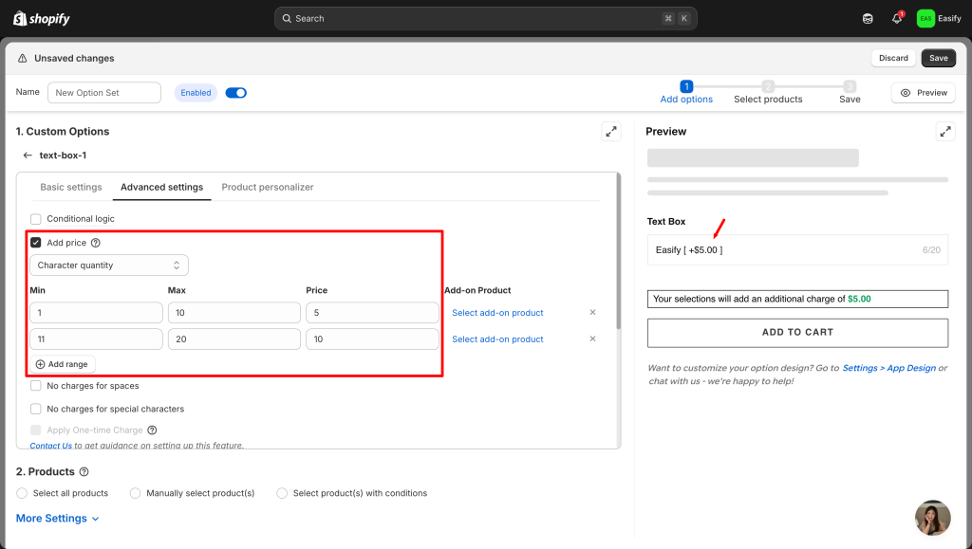972x549 pixels.
Task: Check the Conditional logic checkbox
Action: click(36, 219)
